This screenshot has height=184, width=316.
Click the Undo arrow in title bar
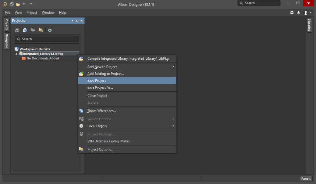click(x=24, y=4)
